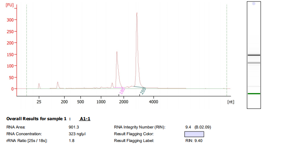This screenshot has width=281, height=148.
Task: Click the RNA Area value 901.3
Action: tap(74, 127)
